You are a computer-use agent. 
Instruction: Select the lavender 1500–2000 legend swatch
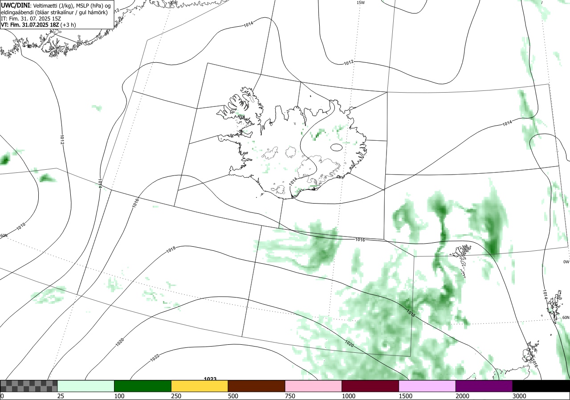click(x=427, y=386)
